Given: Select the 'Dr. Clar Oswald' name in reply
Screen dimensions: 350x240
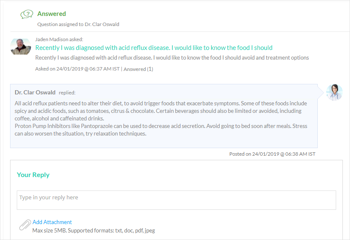Looking at the screenshot, I should pyautogui.click(x=35, y=92).
